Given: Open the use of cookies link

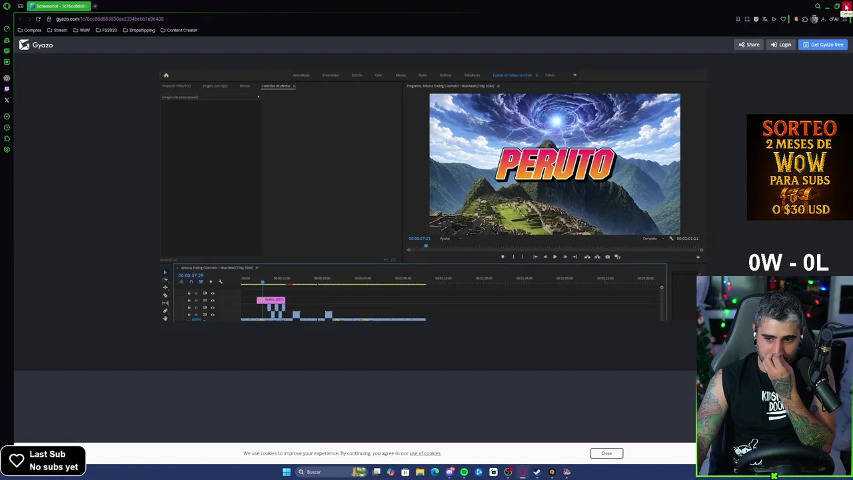Looking at the screenshot, I should click(425, 453).
